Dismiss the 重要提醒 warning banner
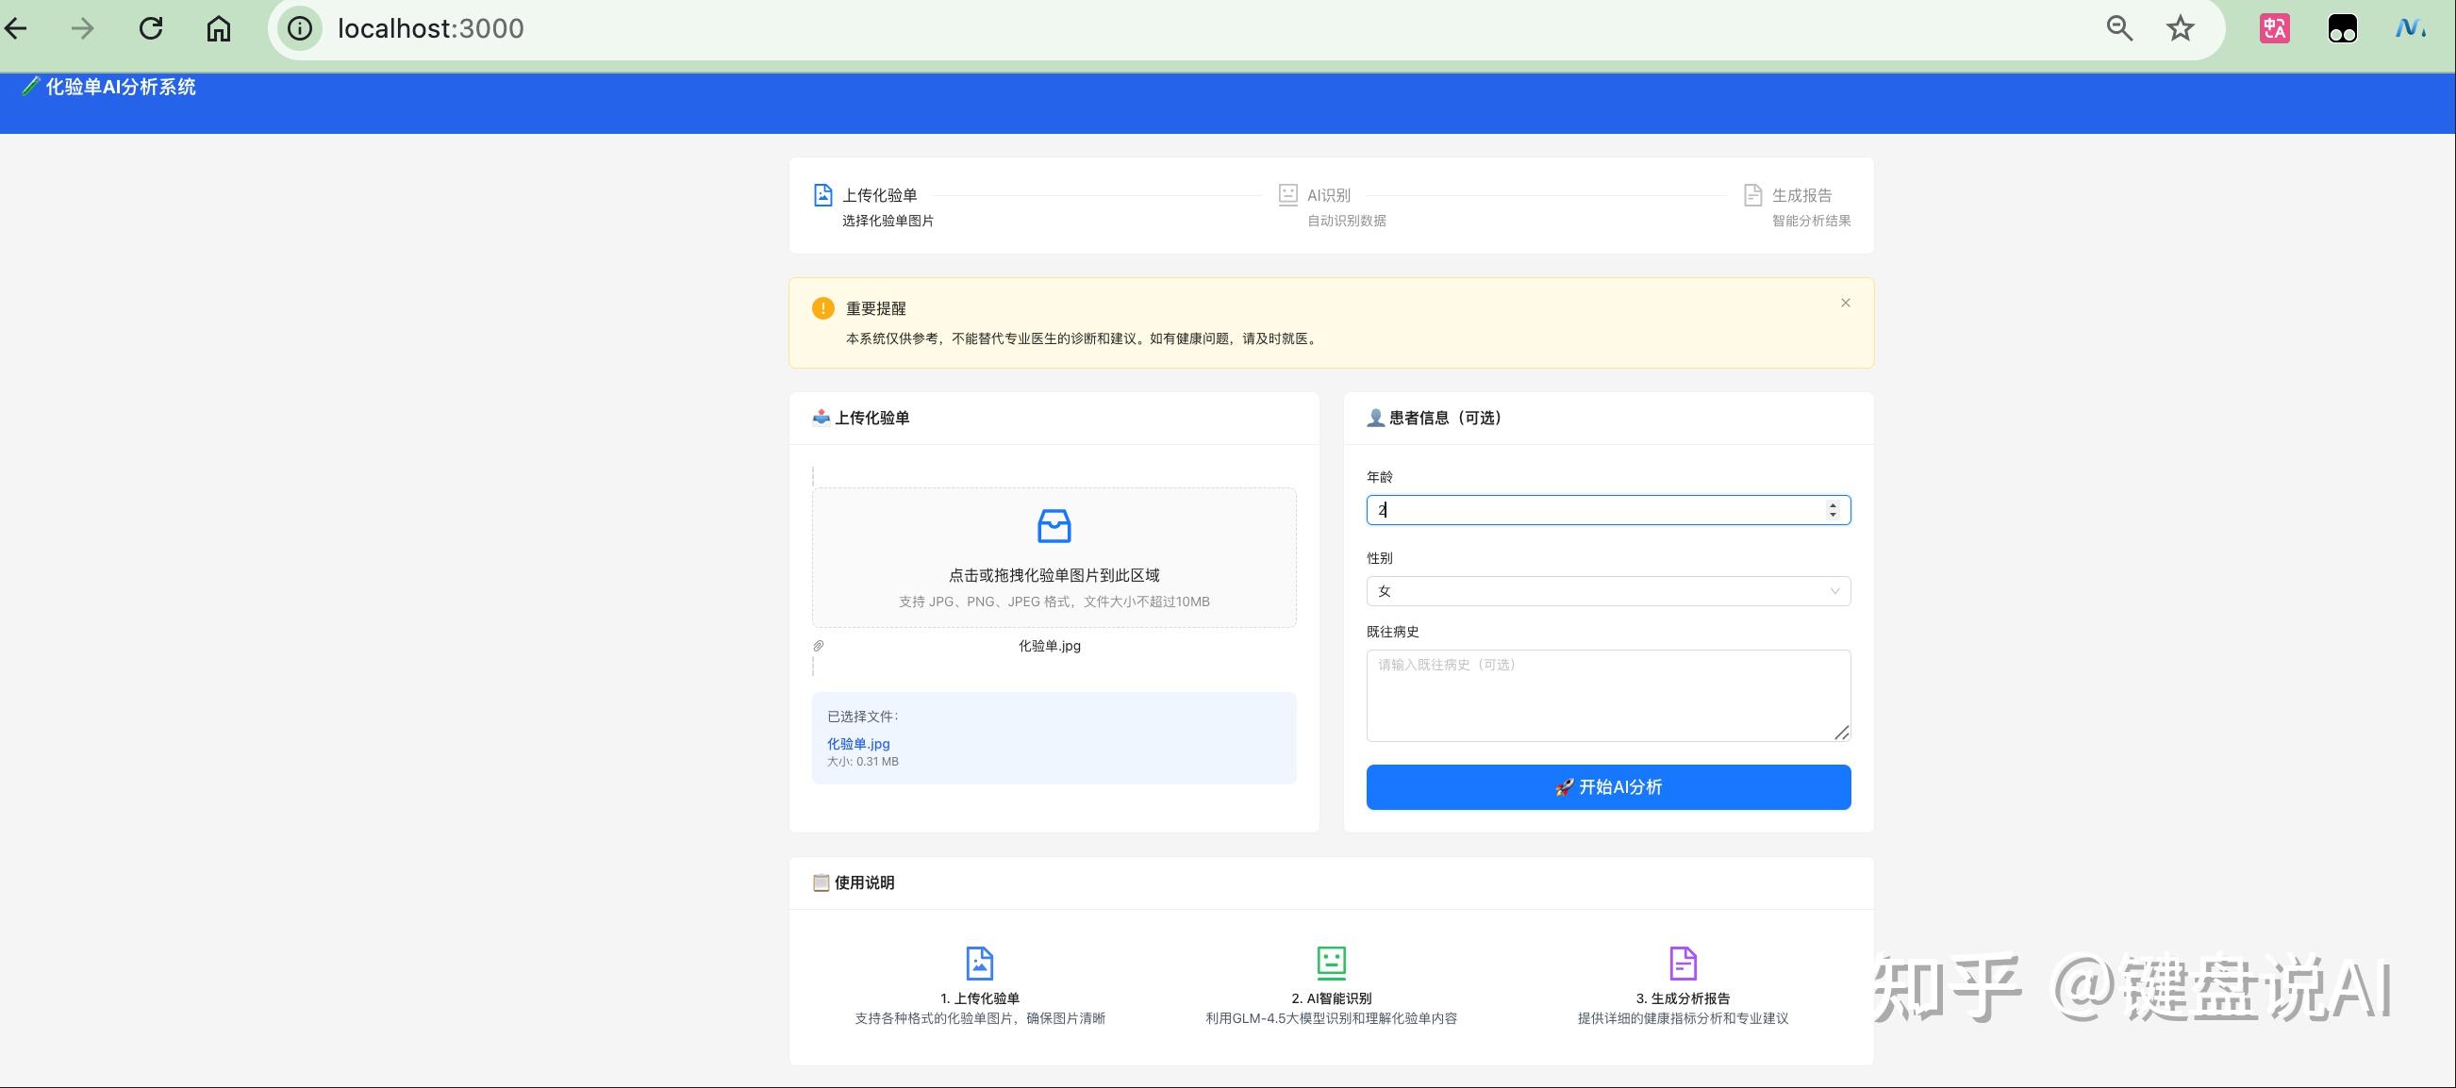Viewport: 2456px width, 1088px height. coord(1845,302)
